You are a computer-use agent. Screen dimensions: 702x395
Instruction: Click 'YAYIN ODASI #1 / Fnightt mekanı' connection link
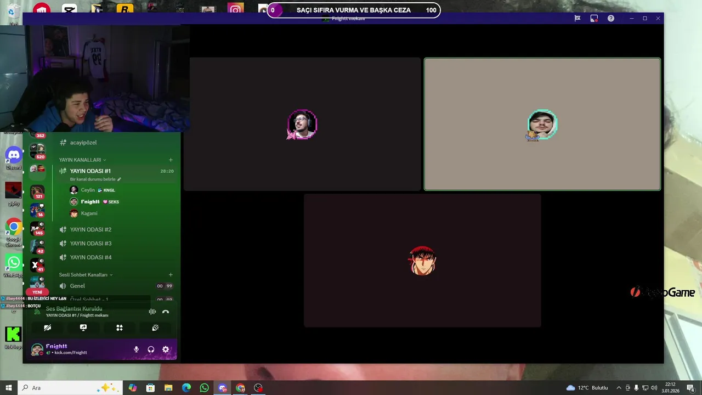pyautogui.click(x=77, y=315)
